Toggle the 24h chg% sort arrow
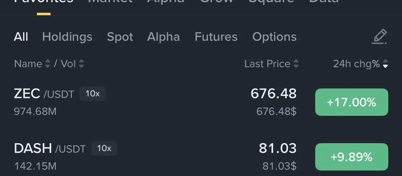This screenshot has height=176, width=402. 385,64
